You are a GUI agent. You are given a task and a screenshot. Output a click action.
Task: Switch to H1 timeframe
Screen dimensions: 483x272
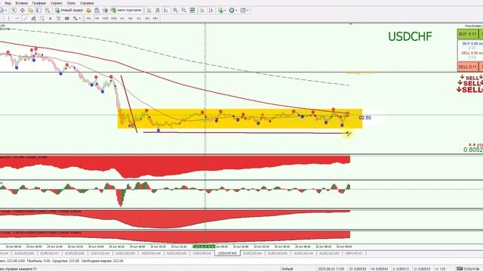point(122,18)
